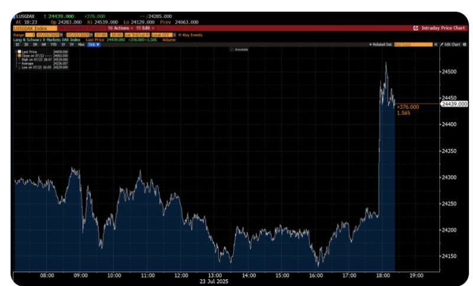Click the Lo 24129.000 value in the header
473x286 pixels.
[x=139, y=22]
